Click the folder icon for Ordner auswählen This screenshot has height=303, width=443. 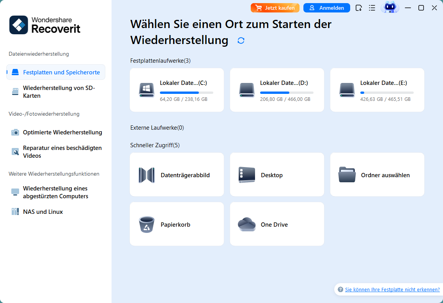point(347,174)
